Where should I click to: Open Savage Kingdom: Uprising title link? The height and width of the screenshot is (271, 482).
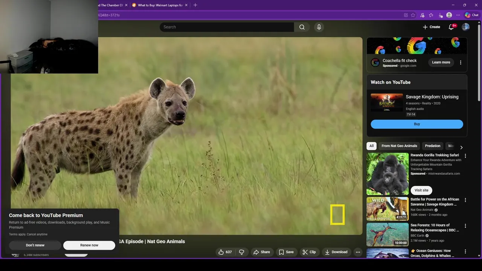pyautogui.click(x=432, y=97)
